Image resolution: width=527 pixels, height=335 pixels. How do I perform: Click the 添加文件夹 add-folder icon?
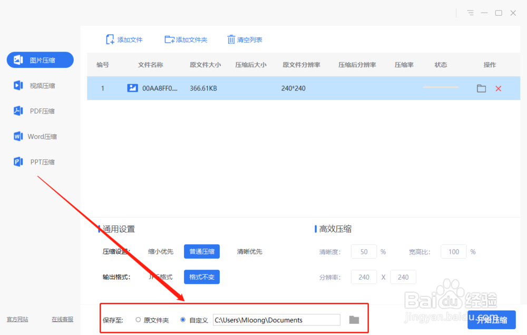pyautogui.click(x=170, y=39)
